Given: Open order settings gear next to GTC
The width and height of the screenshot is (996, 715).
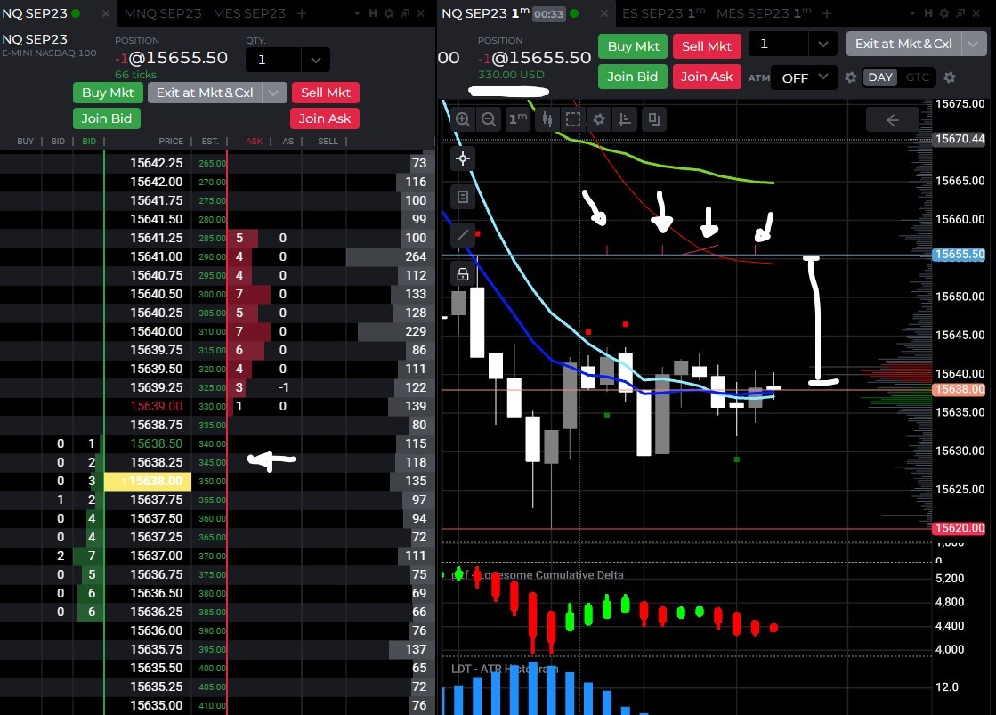Looking at the screenshot, I should [x=950, y=77].
